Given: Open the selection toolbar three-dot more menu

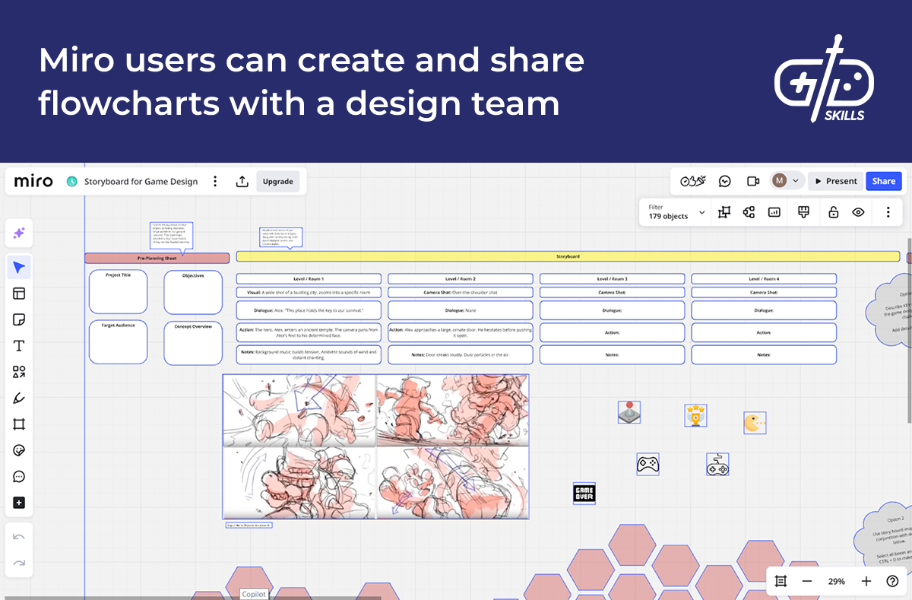Looking at the screenshot, I should [888, 212].
